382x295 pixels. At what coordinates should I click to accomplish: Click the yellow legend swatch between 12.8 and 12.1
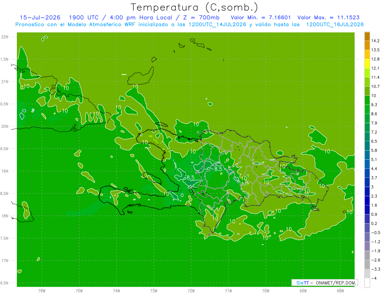point(367,64)
